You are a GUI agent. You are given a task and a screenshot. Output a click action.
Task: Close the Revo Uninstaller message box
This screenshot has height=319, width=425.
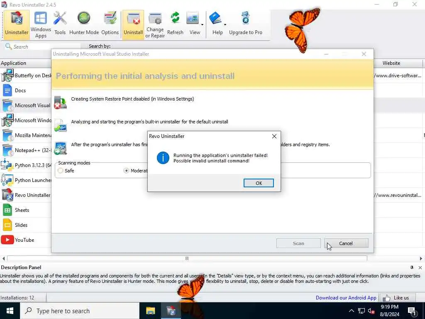tap(274, 136)
